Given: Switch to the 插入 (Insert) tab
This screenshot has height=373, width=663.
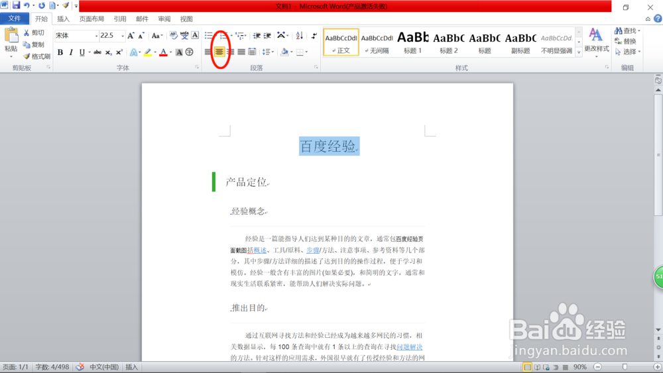Looking at the screenshot, I should [x=63, y=19].
